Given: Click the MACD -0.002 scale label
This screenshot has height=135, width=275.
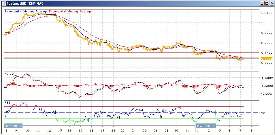Looking at the screenshot, I should coord(266,93).
